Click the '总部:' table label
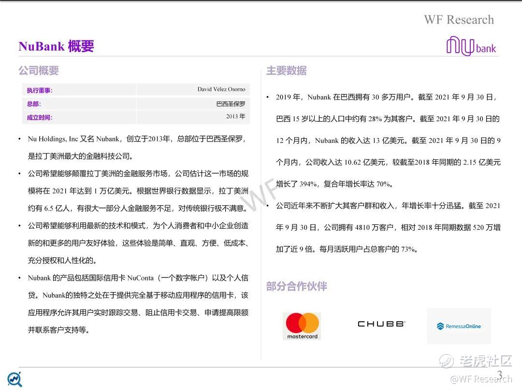Image resolution: width=522 pixels, height=391 pixels. tap(34, 104)
